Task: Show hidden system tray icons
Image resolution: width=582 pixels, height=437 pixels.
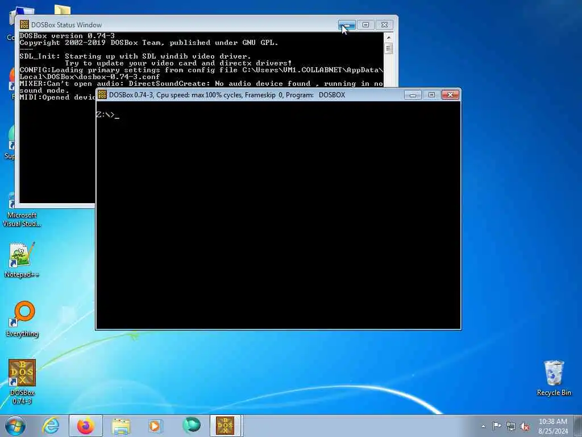Action: coord(483,426)
